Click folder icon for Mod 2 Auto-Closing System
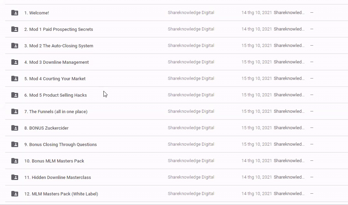The width and height of the screenshot is (348, 205). 15,46
